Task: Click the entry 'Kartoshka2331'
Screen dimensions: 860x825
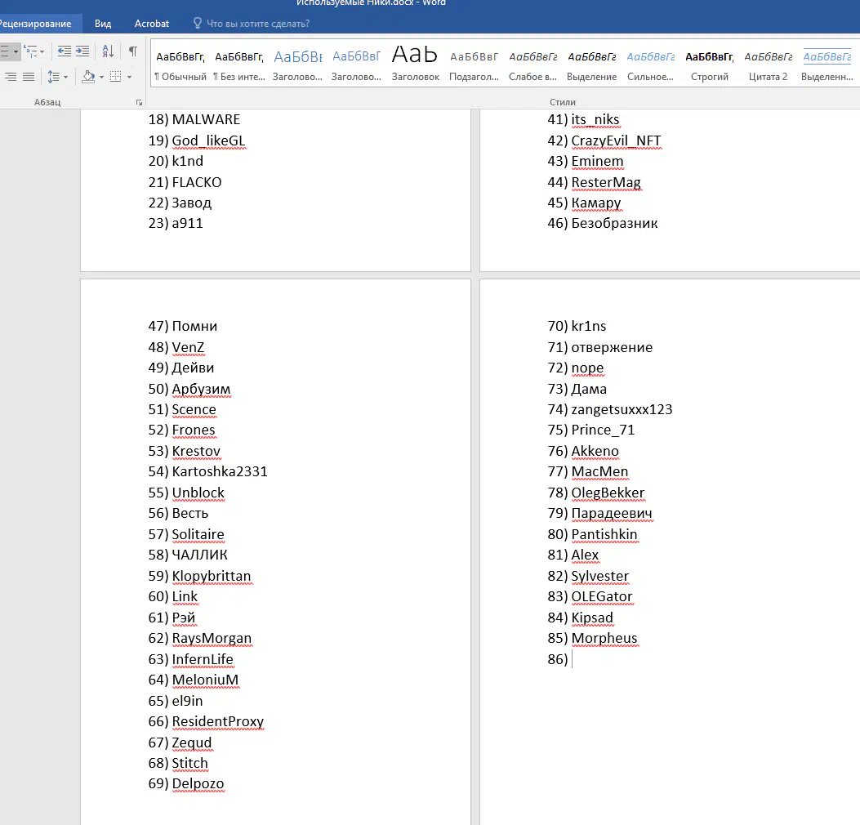Action: (x=220, y=472)
